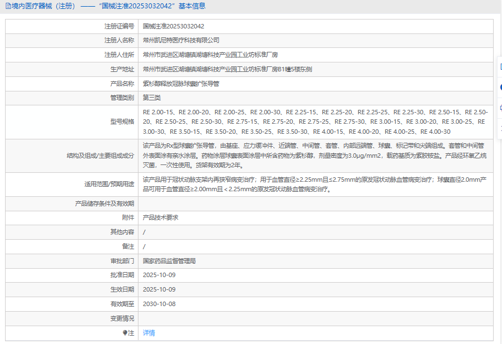This screenshot has width=502, height=344.
Task: Select the model list starting RE 2.00-15
Action: point(315,122)
